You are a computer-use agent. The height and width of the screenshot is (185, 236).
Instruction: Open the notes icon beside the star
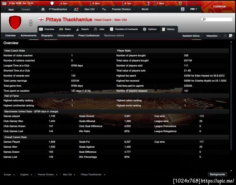230,36
